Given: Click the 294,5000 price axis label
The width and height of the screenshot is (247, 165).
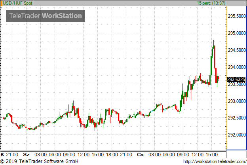Looking at the screenshot, I should point(237,50).
